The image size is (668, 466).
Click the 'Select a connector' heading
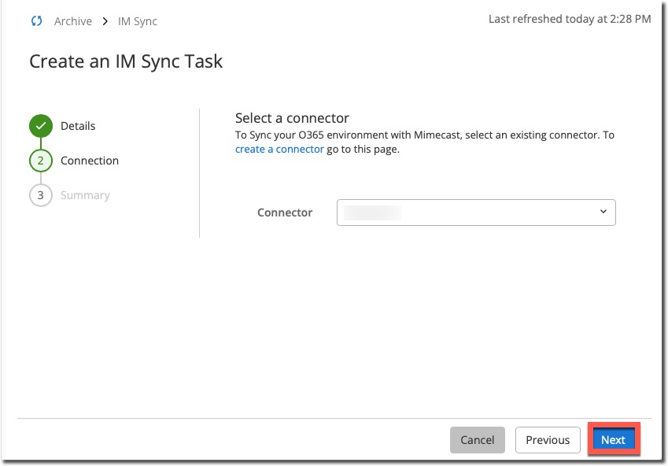(x=292, y=118)
